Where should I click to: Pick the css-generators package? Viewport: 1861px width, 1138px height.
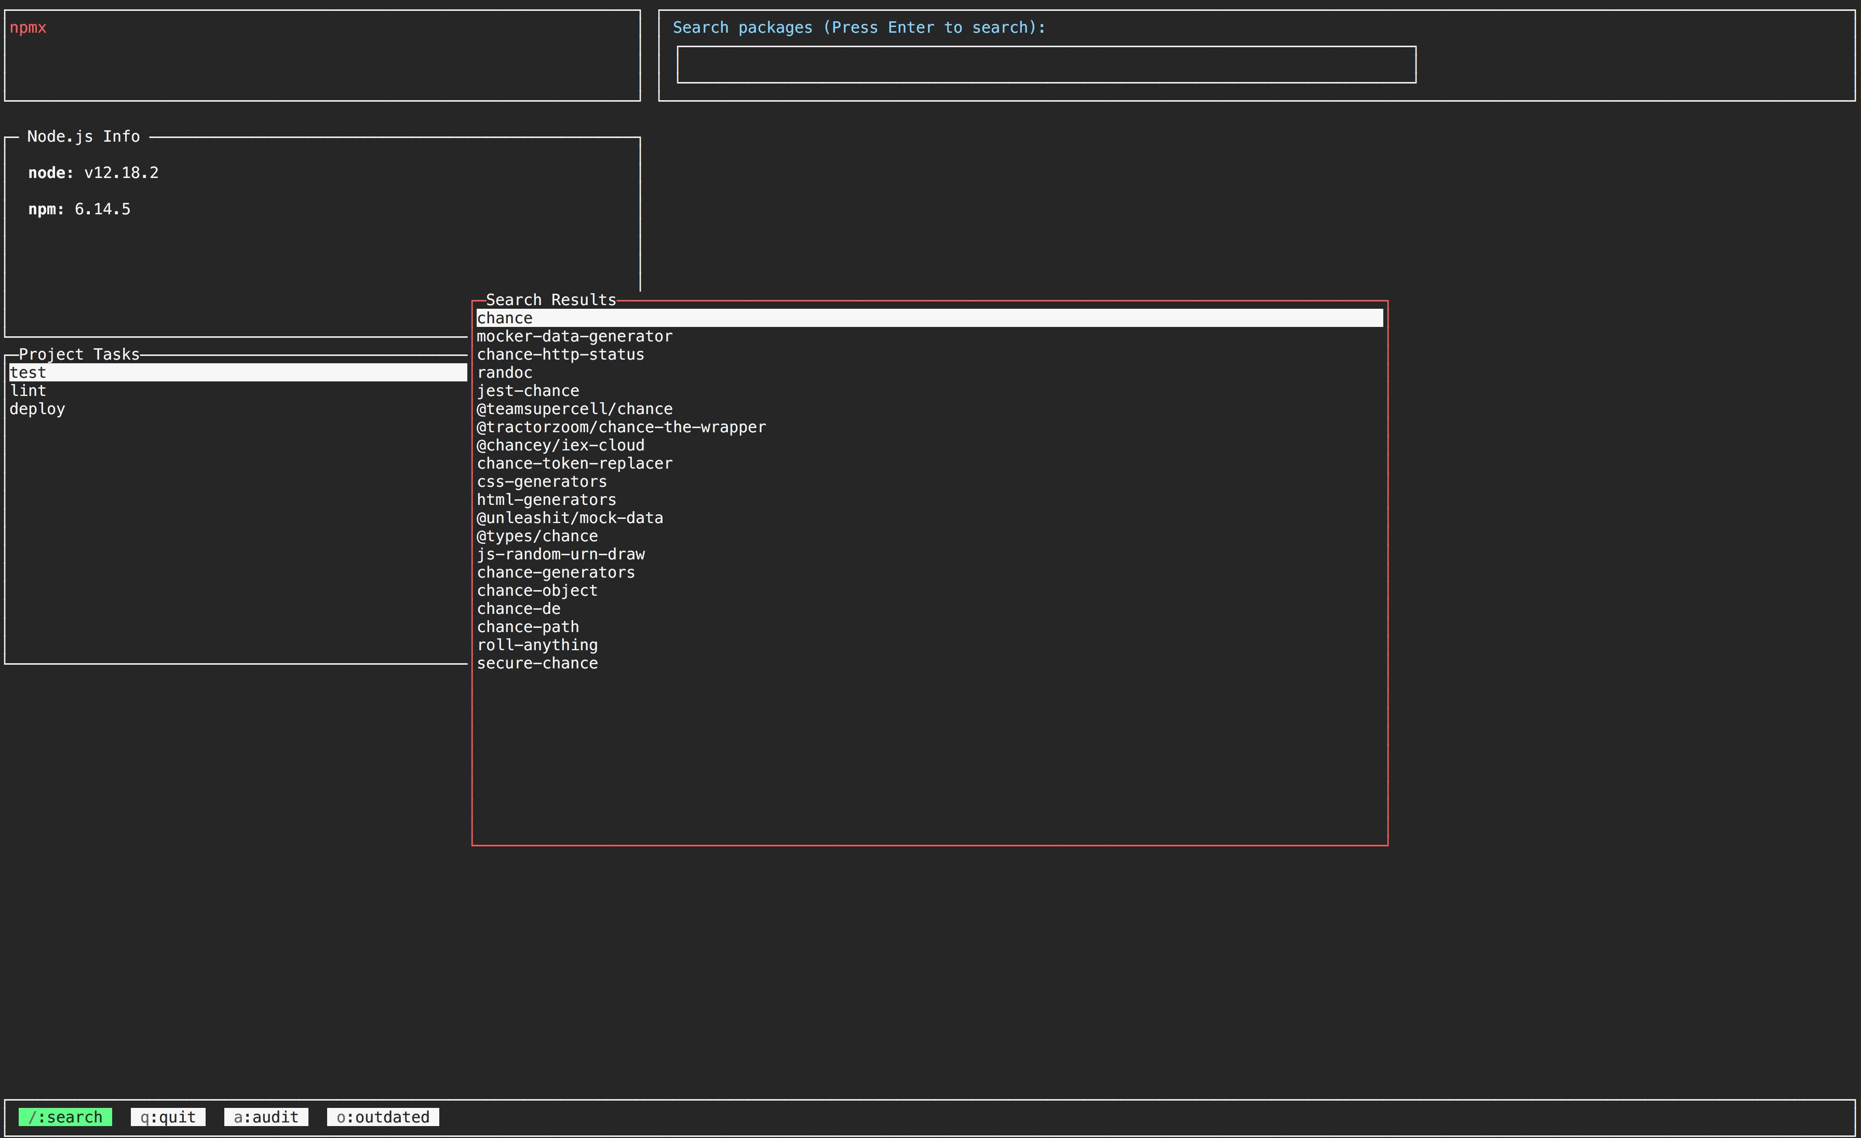[x=542, y=482]
